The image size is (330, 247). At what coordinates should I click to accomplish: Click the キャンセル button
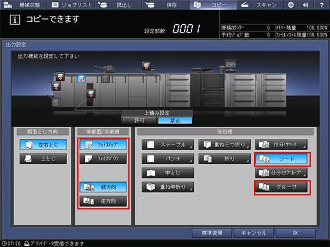253,233
